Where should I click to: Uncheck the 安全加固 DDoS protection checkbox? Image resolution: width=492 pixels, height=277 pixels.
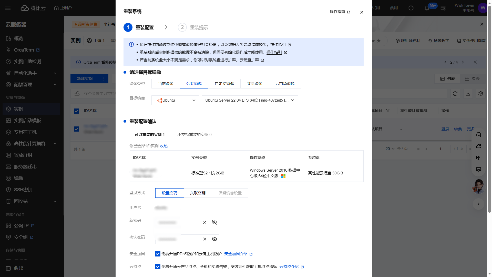point(158,254)
